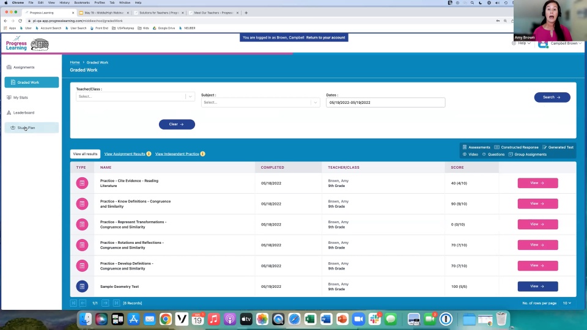This screenshot has width=587, height=330.
Task: Open Finder from the macOS dock
Action: point(86,319)
